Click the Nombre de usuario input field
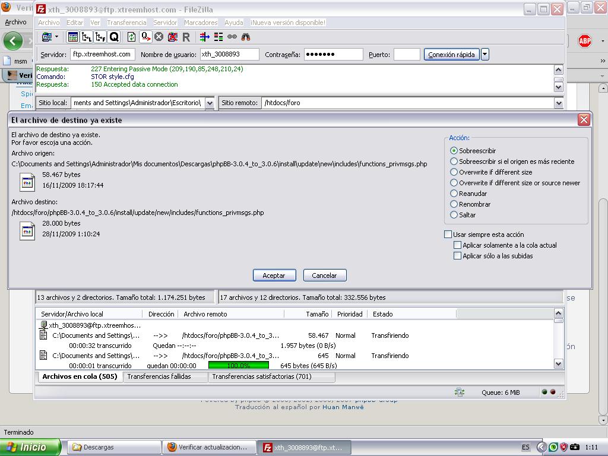This screenshot has width=608, height=456. 229,54
